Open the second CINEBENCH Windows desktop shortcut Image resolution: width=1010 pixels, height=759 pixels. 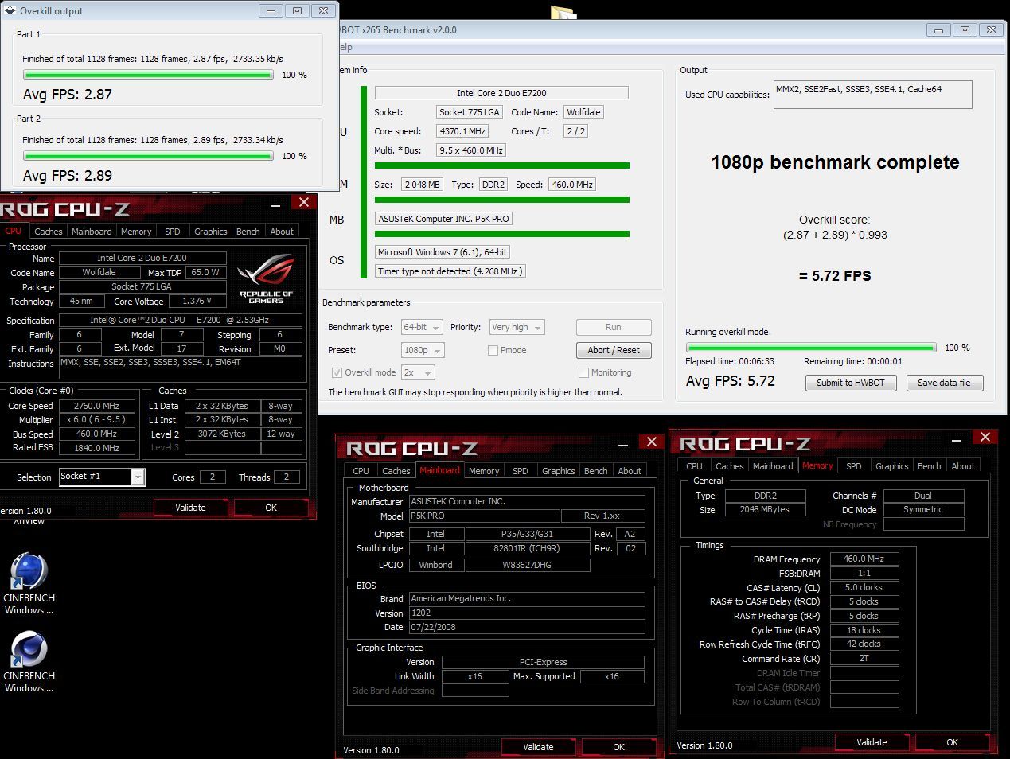[29, 662]
